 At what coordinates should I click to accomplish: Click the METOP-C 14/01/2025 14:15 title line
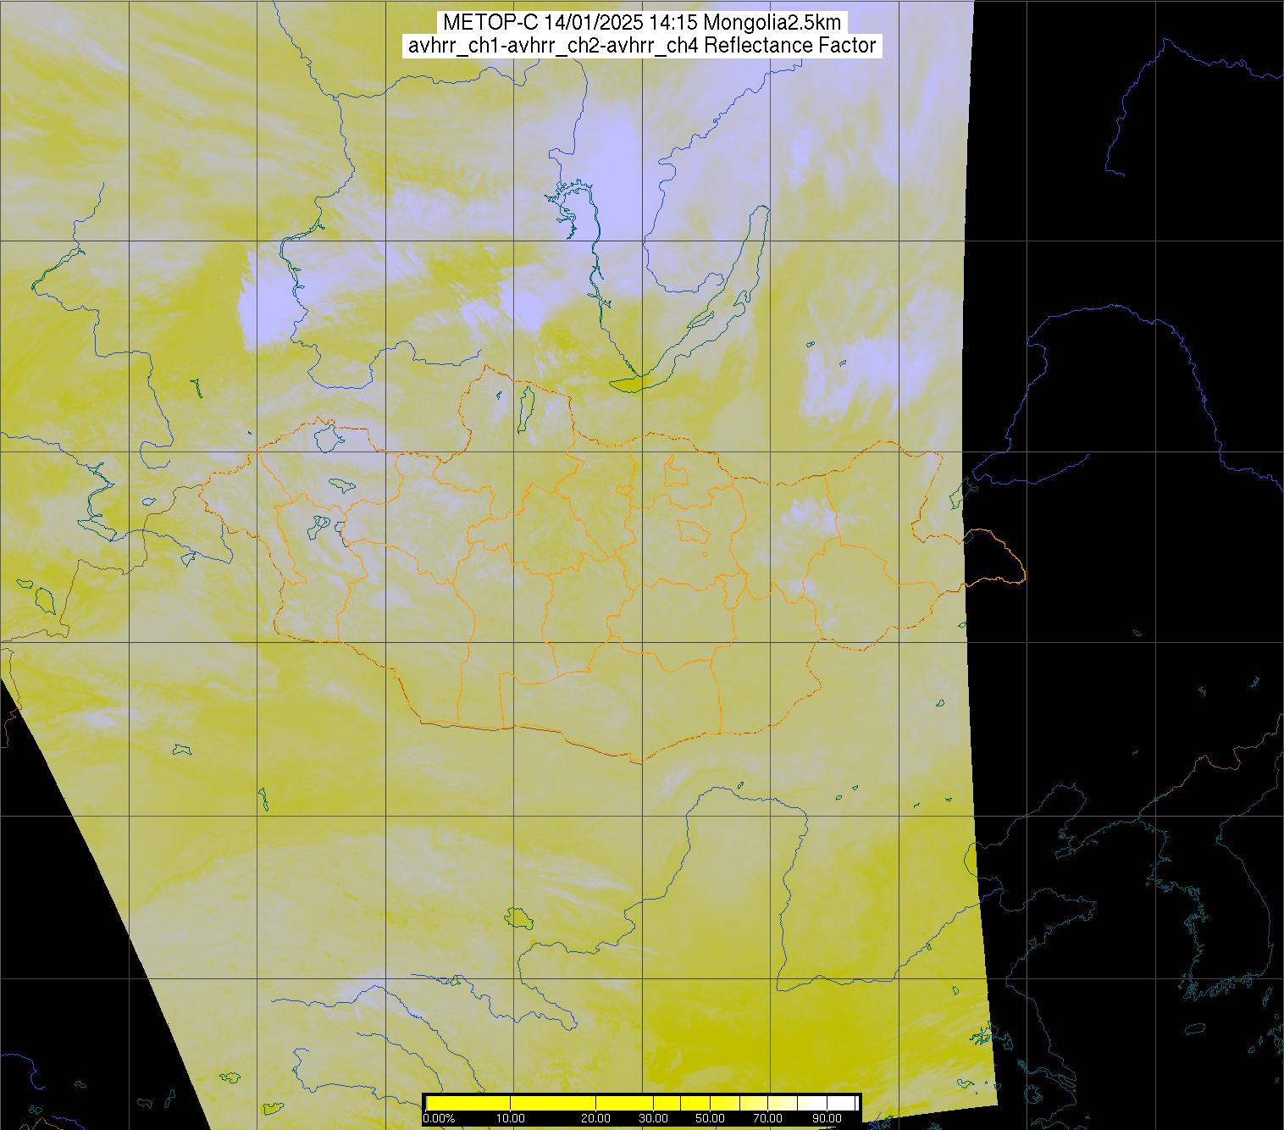pyautogui.click(x=642, y=22)
